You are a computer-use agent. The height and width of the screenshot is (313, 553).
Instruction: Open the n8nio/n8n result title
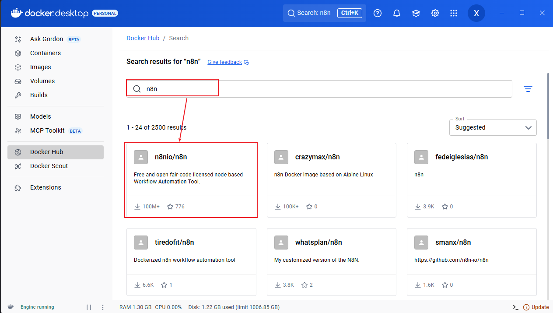point(171,157)
